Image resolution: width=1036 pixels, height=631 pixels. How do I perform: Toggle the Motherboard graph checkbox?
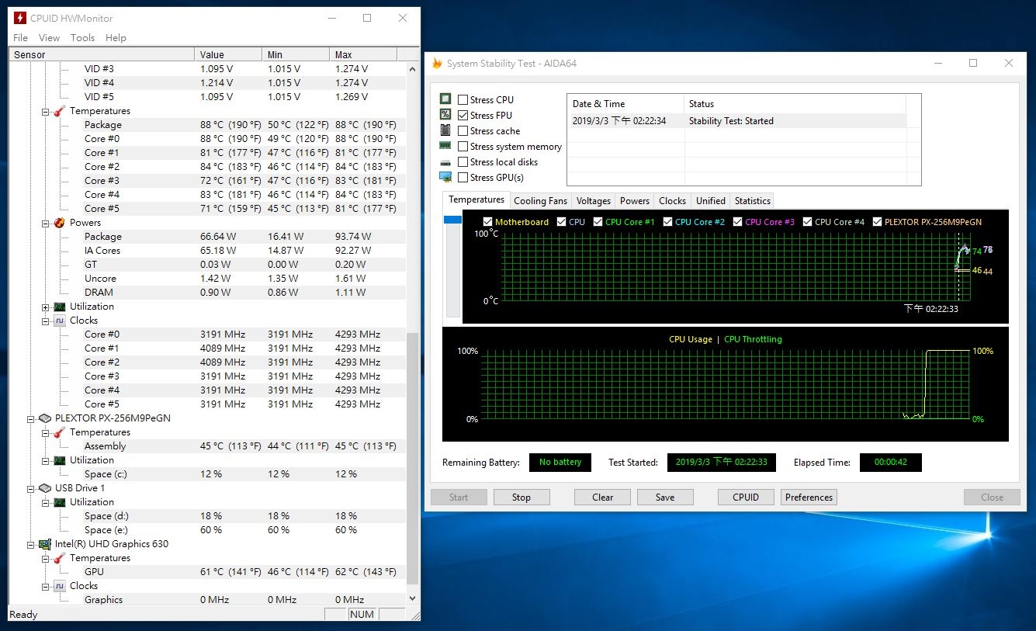487,222
